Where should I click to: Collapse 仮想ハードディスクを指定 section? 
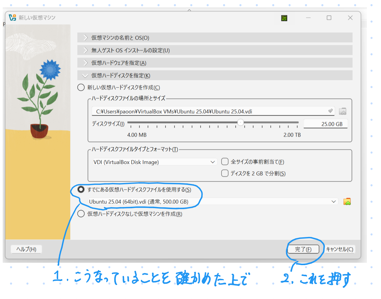click(121, 75)
